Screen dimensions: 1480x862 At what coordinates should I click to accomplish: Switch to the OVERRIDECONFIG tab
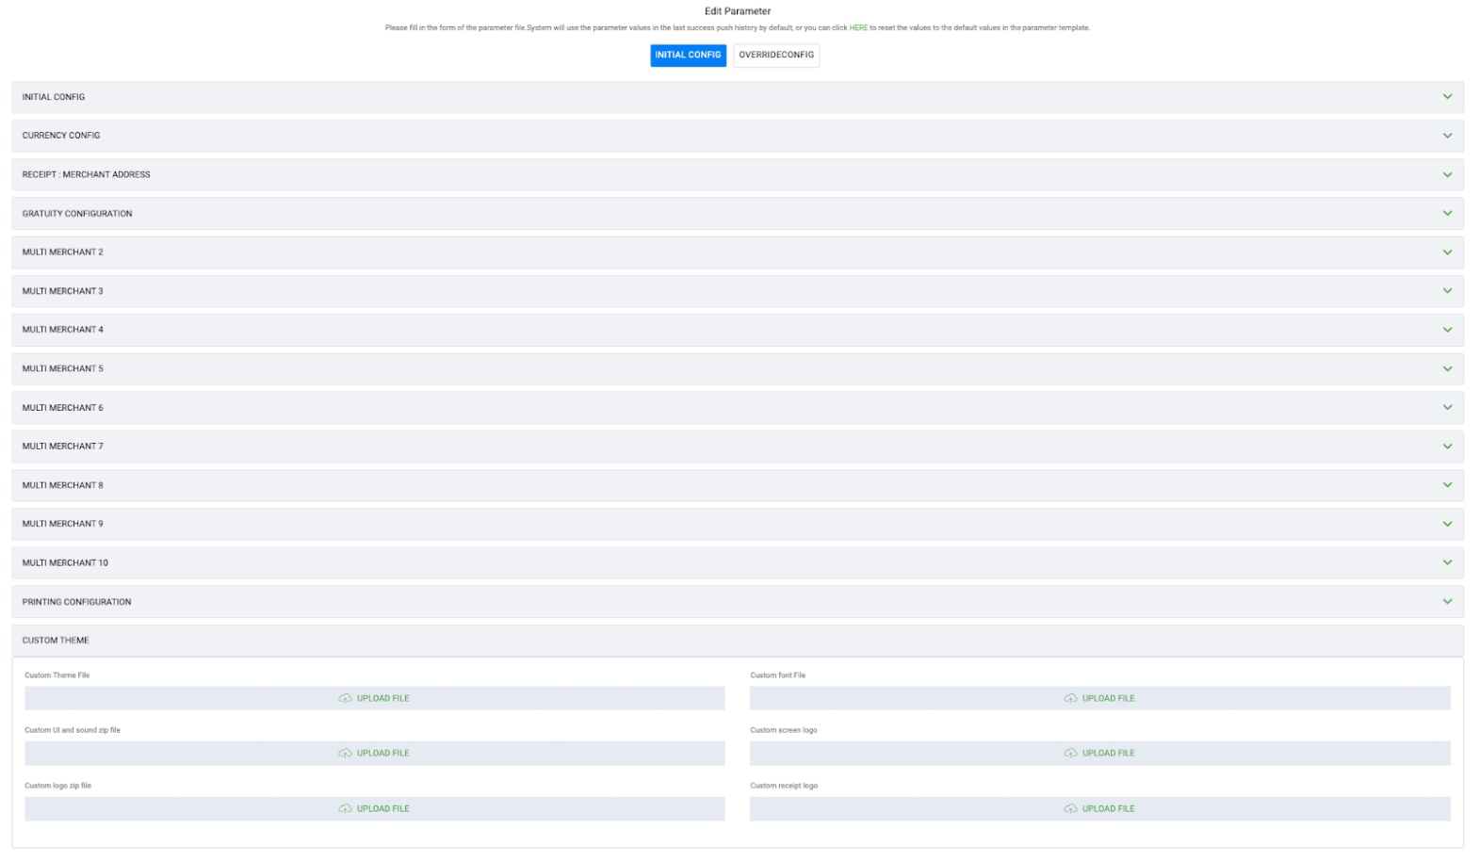click(x=776, y=55)
